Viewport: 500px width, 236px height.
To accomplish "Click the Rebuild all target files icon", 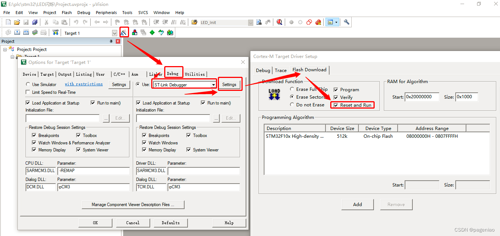I will [26, 33].
